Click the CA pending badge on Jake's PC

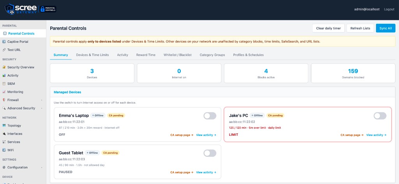click(x=275, y=116)
